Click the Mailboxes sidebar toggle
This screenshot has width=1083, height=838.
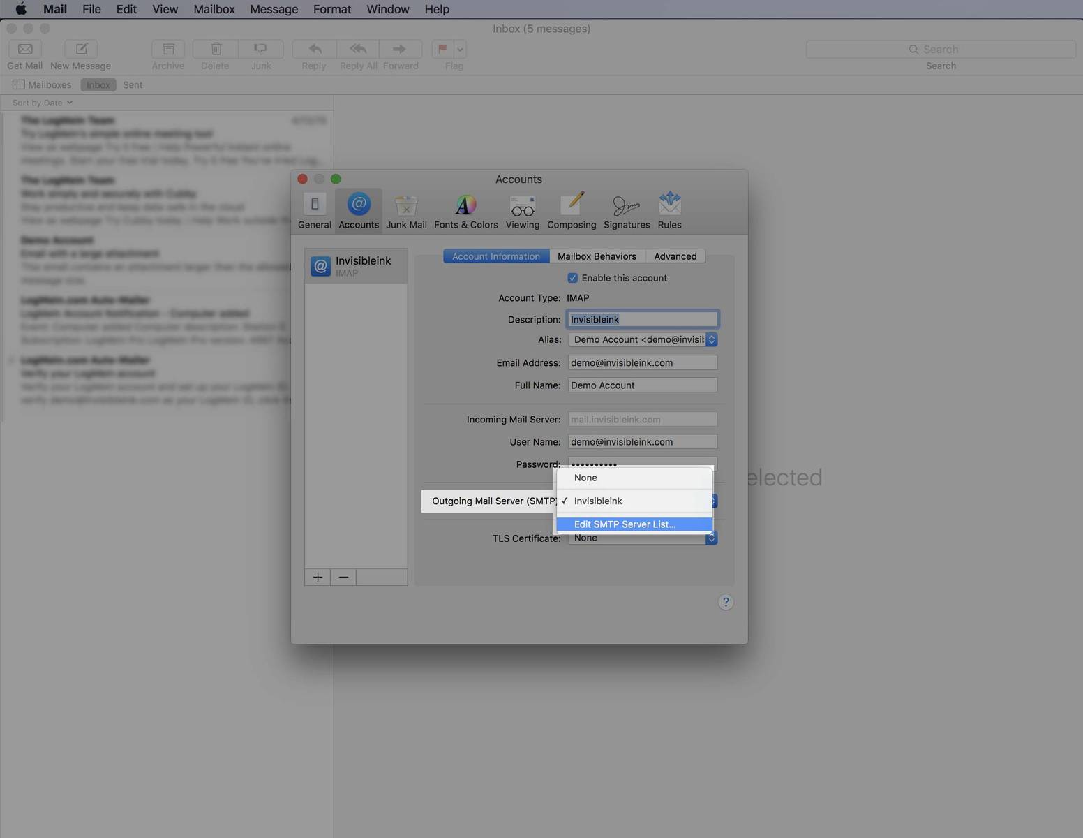click(42, 84)
